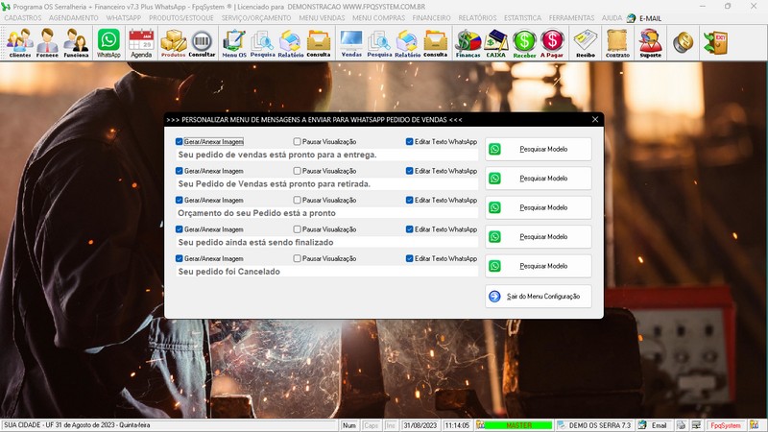Screen dimensions: 768x432
Task: Click the 31/08/2023 date in status bar
Action: click(420, 425)
